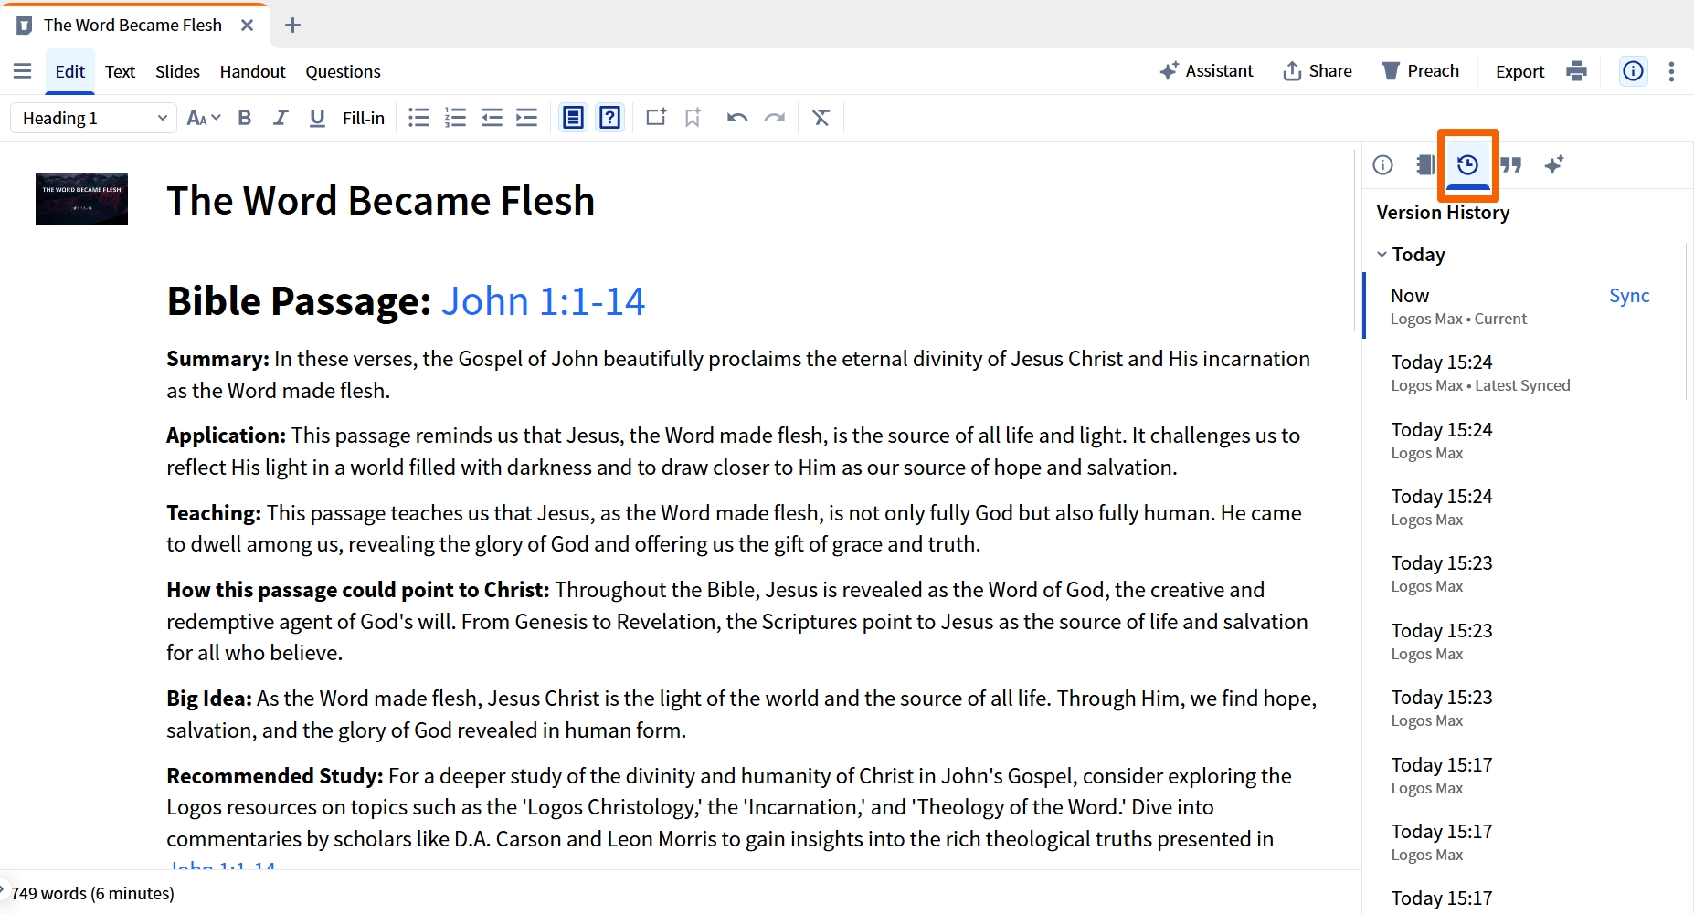This screenshot has width=1694, height=914.
Task: Insert a bulleted list
Action: tap(418, 118)
